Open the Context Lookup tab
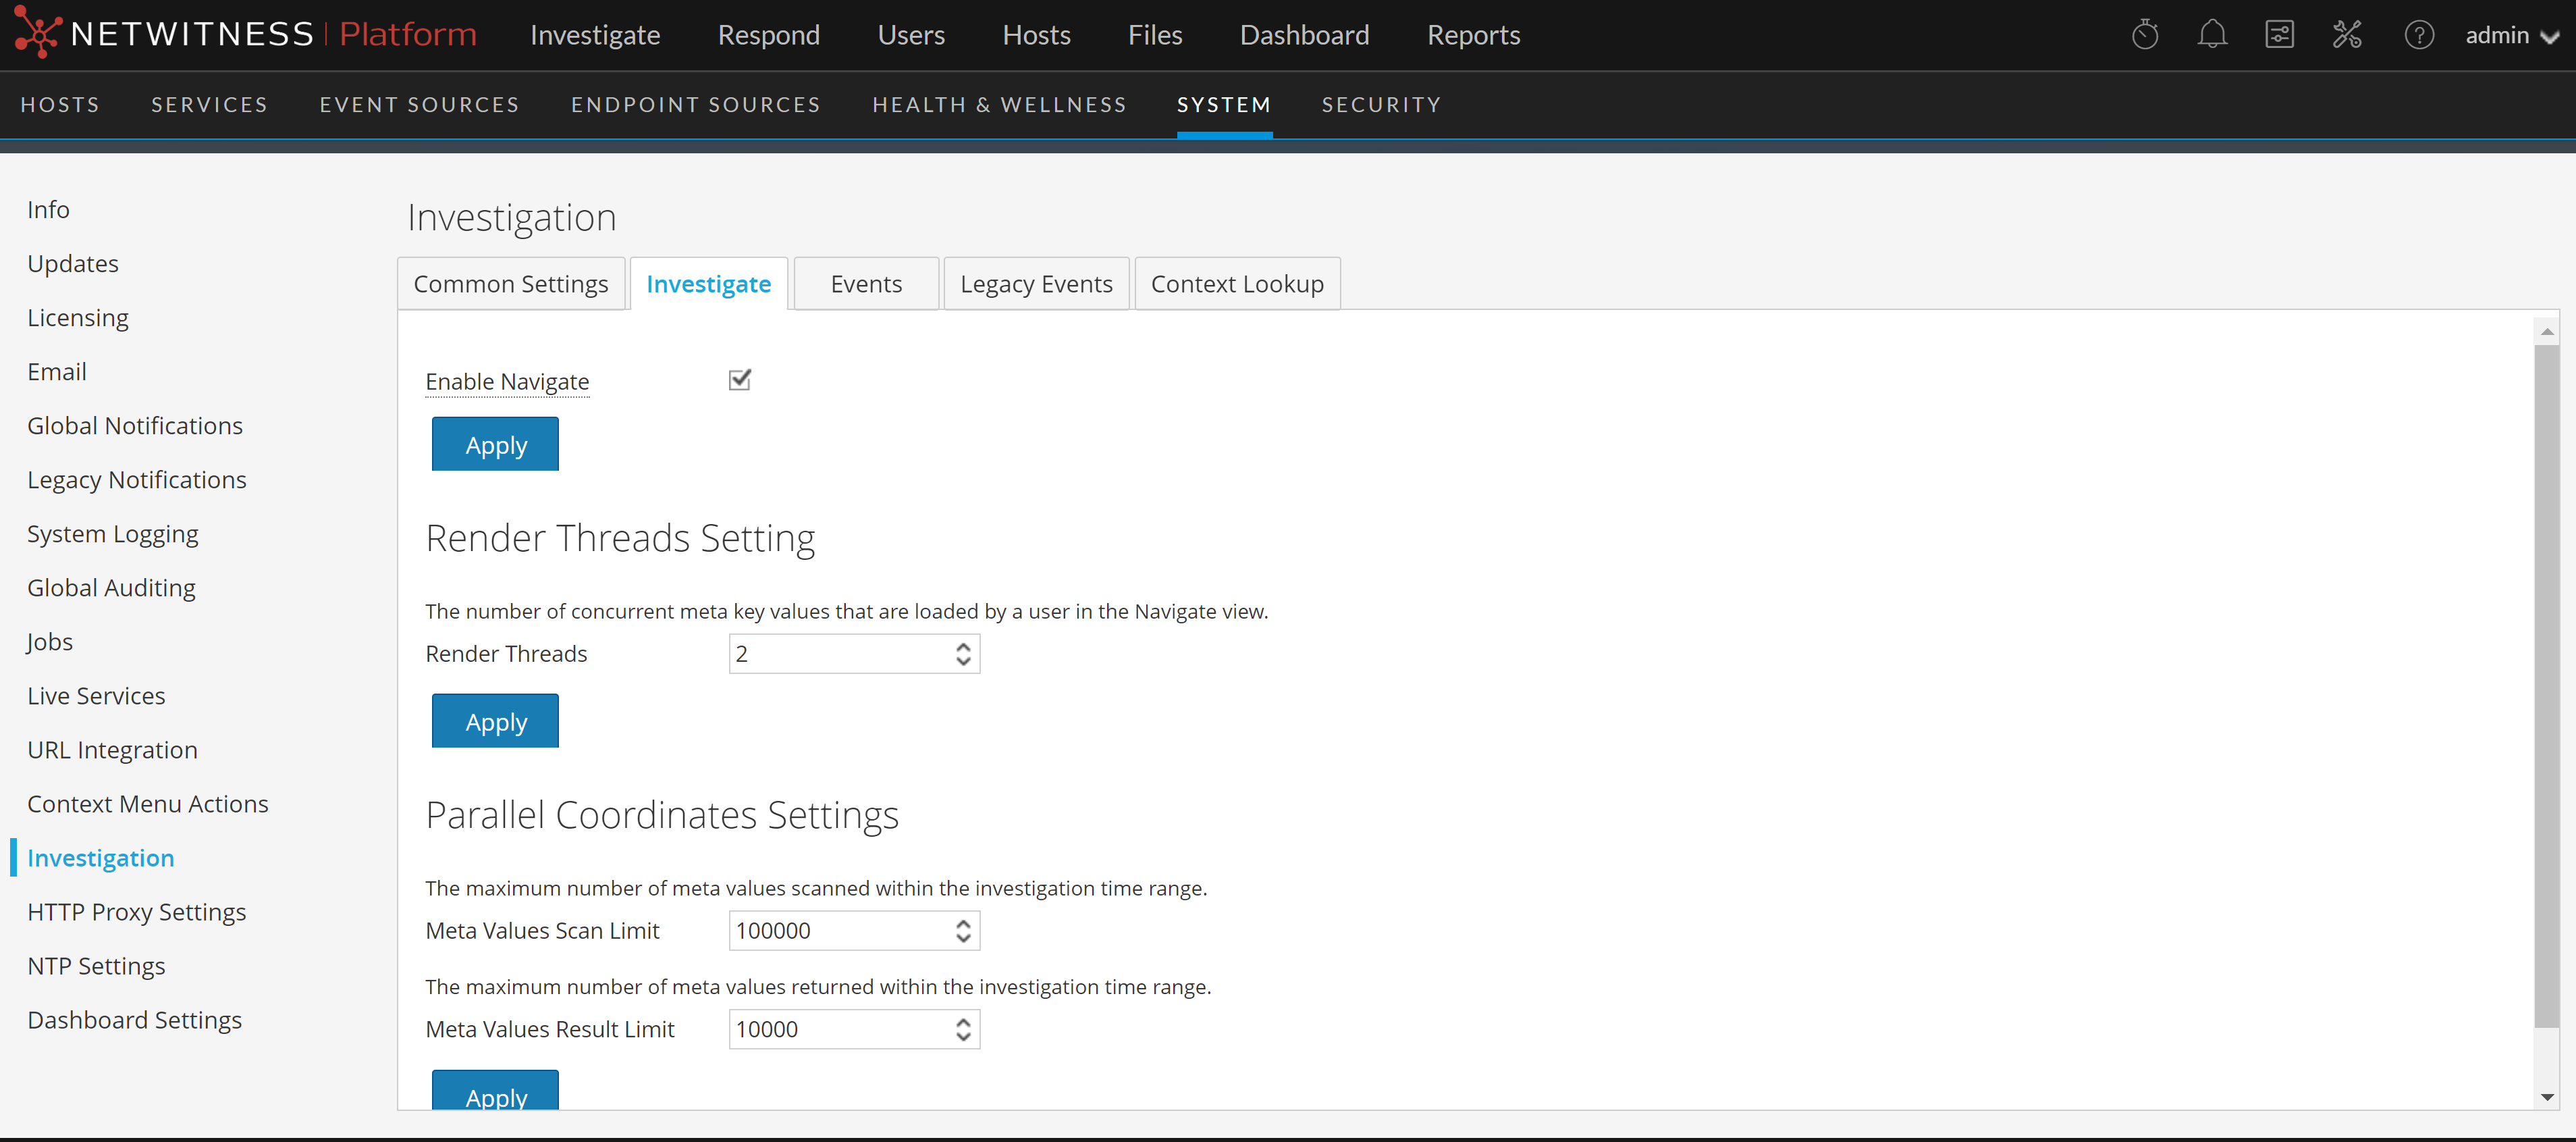This screenshot has height=1142, width=2576. 1236,284
